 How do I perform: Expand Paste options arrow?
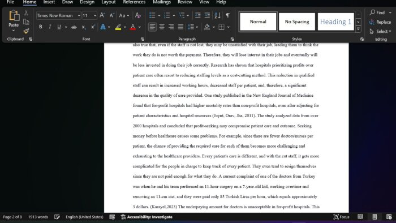point(14,31)
